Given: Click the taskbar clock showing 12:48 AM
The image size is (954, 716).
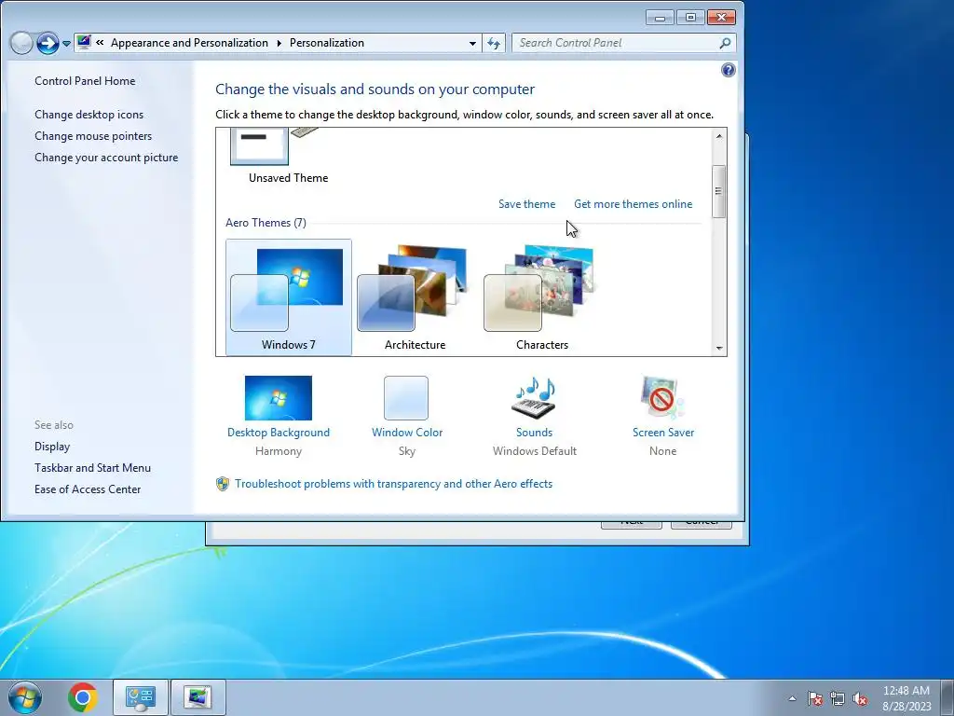Looking at the screenshot, I should (906, 698).
